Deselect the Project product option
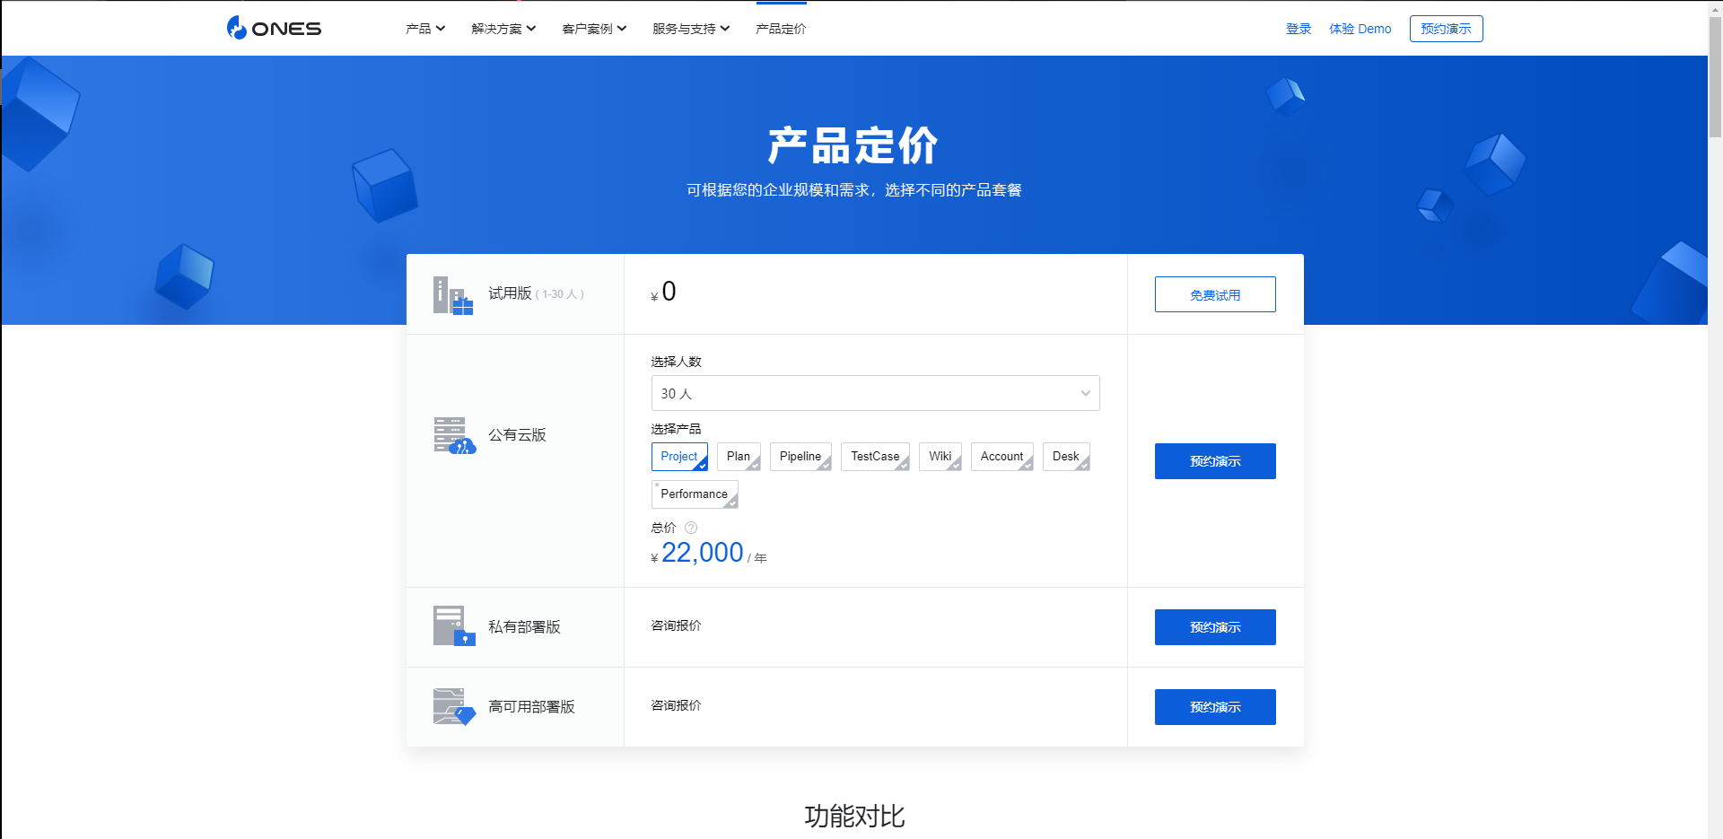This screenshot has width=1723, height=839. tap(679, 457)
